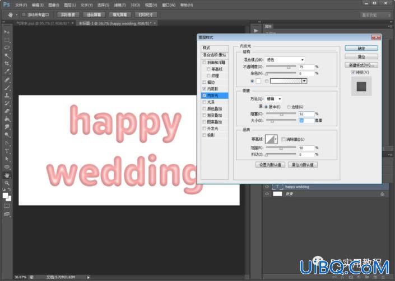
Task: Choose the Horizontal Type tool
Action: click(x=7, y=151)
